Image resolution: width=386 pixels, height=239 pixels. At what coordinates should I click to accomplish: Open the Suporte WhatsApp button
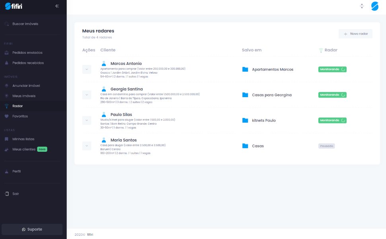point(32,229)
